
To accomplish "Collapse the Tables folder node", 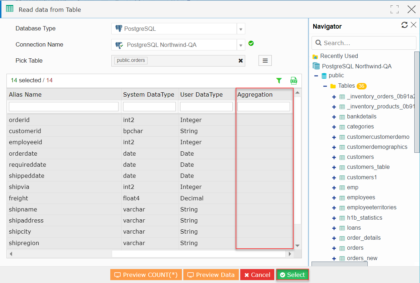I will tap(325, 86).
